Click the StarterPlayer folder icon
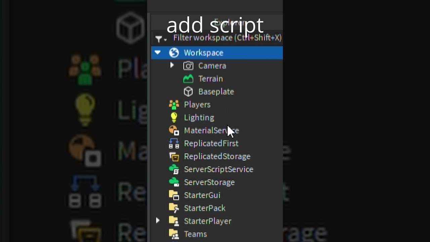Image resolution: width=430 pixels, height=242 pixels. (x=174, y=221)
